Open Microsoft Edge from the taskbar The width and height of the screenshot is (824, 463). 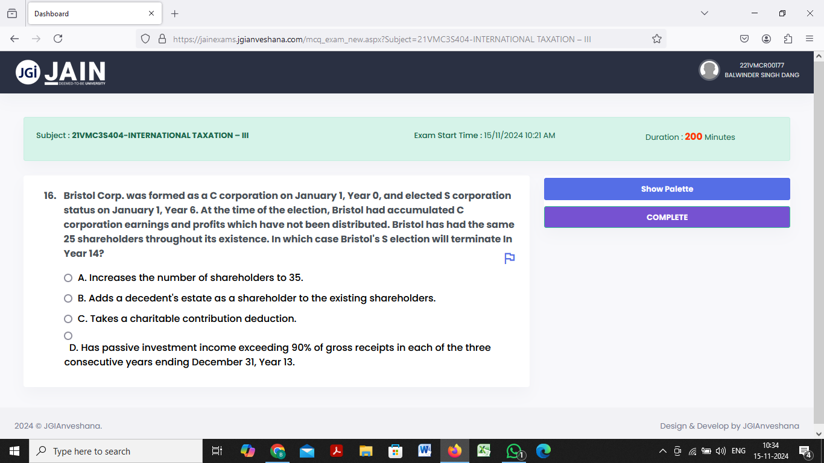coord(542,450)
